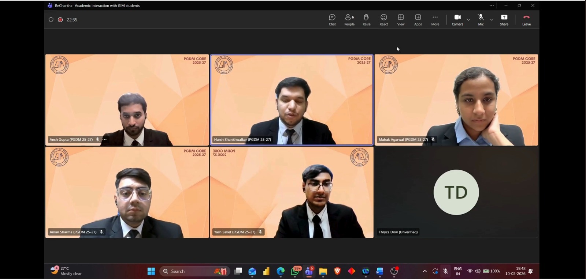The width and height of the screenshot is (586, 279).
Task: Raise your hand in the meeting
Action: tap(366, 20)
